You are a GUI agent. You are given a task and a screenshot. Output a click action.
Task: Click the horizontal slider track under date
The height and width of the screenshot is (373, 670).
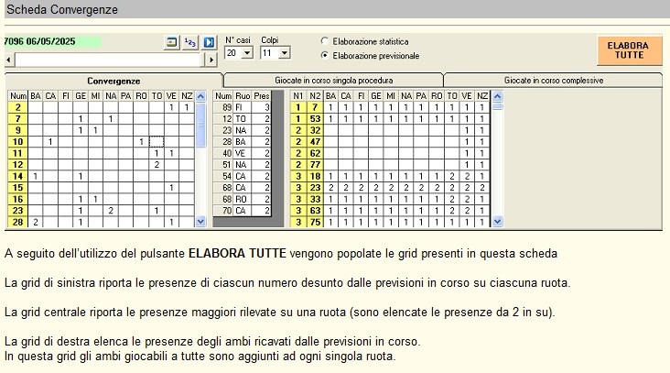110,60
